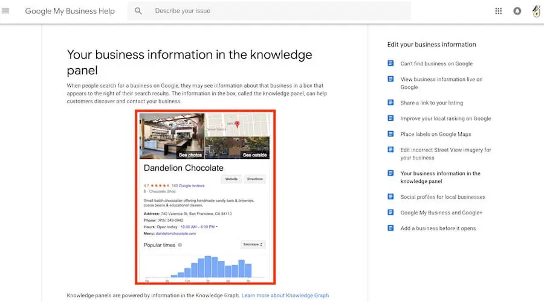Screen dimensions: 544x302
Task: Click the Directions button in knowledge panel
Action: click(x=254, y=179)
